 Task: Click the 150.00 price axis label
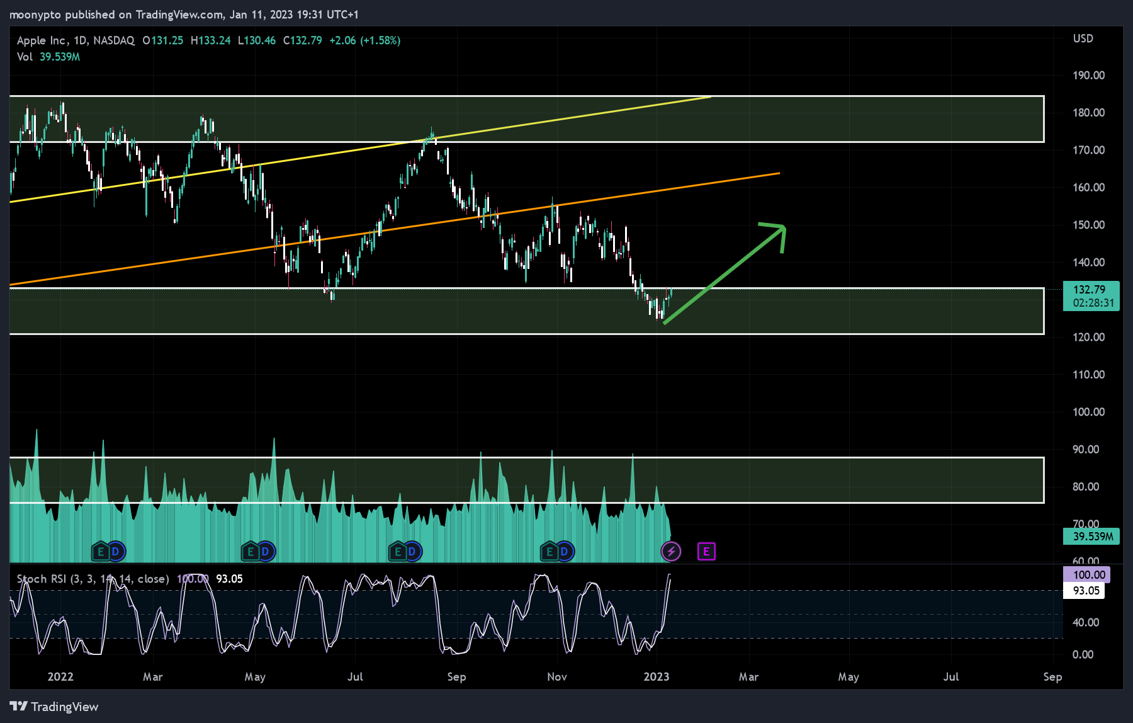1089,225
